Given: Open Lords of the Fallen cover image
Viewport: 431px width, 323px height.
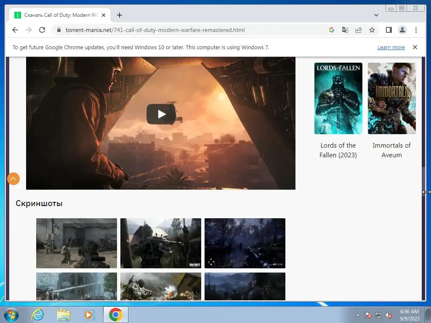Looking at the screenshot, I should pyautogui.click(x=338, y=98).
